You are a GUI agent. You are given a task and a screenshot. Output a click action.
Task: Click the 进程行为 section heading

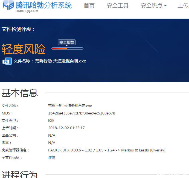20,174
